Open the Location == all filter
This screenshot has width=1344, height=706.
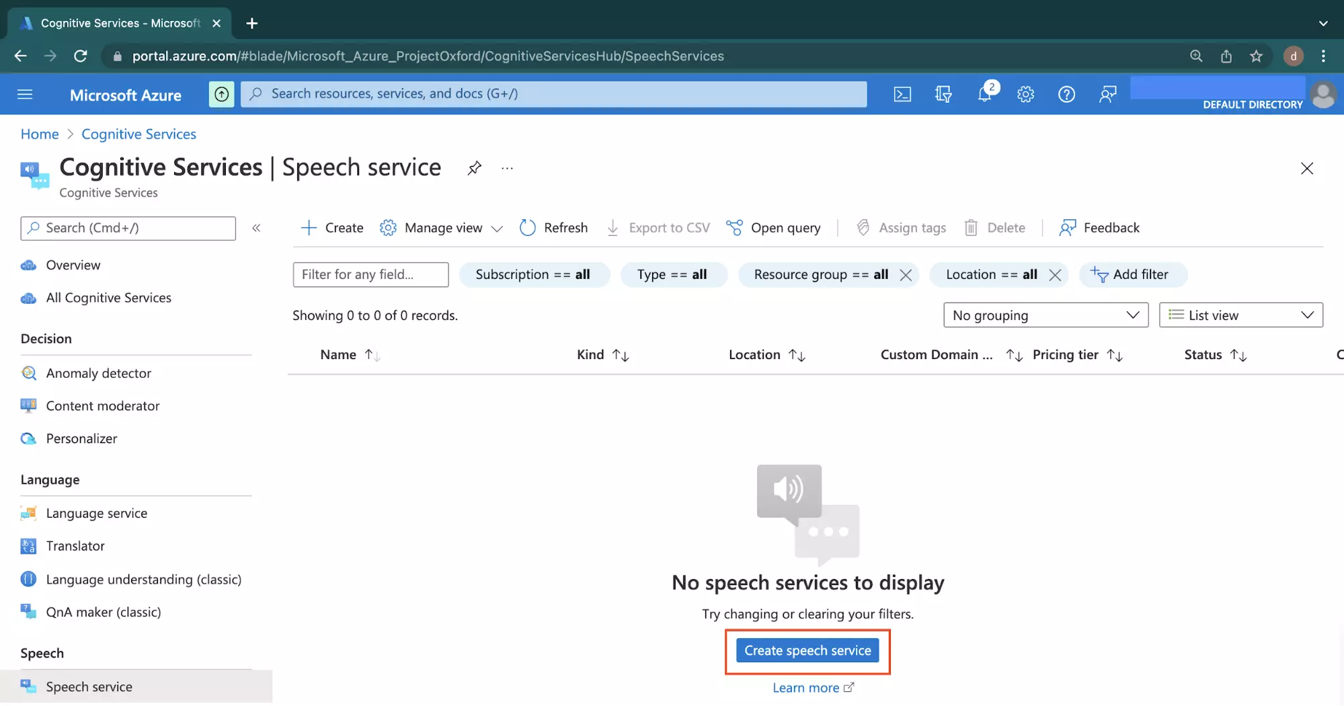pyautogui.click(x=991, y=275)
